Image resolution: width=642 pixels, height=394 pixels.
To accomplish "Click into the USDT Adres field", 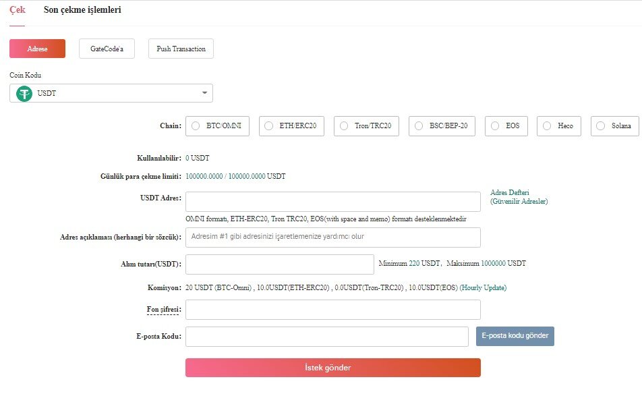I will (x=332, y=202).
